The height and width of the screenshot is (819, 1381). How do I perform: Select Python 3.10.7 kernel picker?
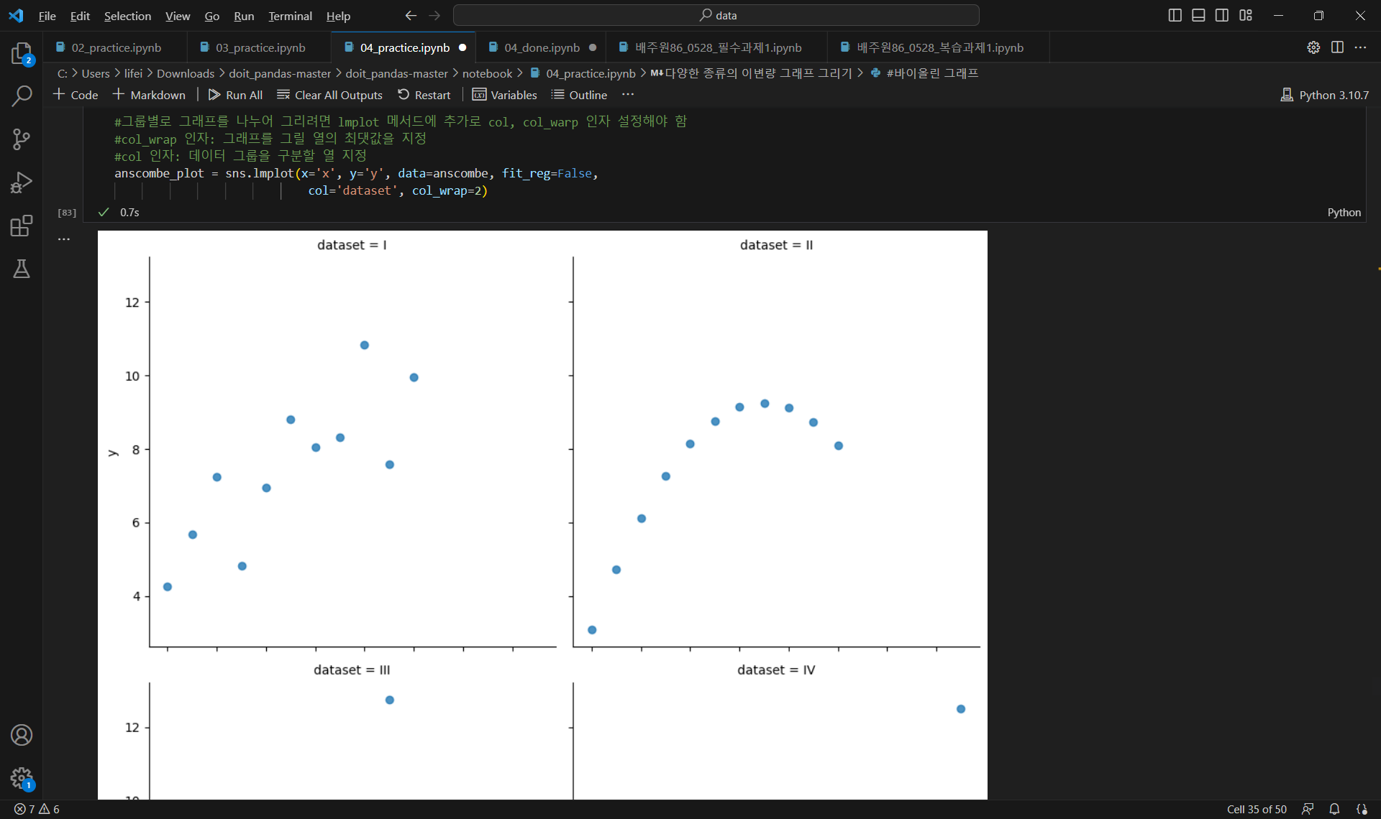1325,95
